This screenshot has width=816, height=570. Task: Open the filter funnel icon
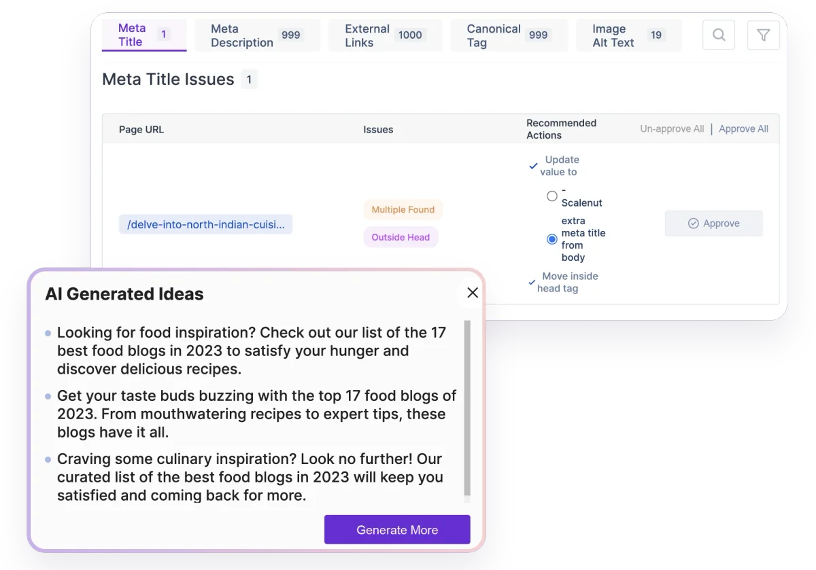(x=763, y=35)
